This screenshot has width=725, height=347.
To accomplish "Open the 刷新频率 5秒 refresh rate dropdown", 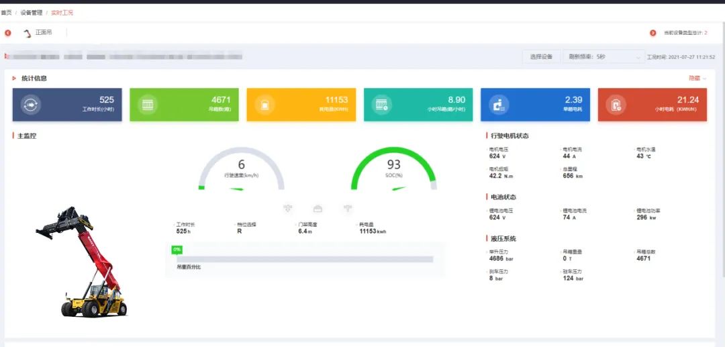I will 602,57.
